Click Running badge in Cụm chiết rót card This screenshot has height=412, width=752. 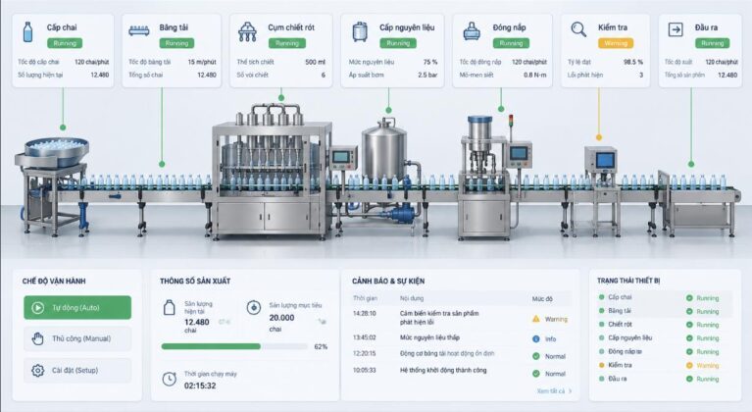(x=287, y=43)
